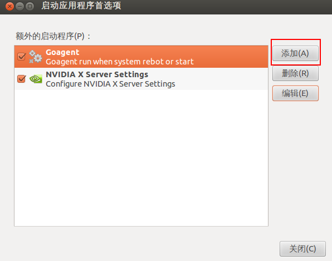The image size is (332, 261).
Task: Close the window with the red X
Action: pos(9,6)
